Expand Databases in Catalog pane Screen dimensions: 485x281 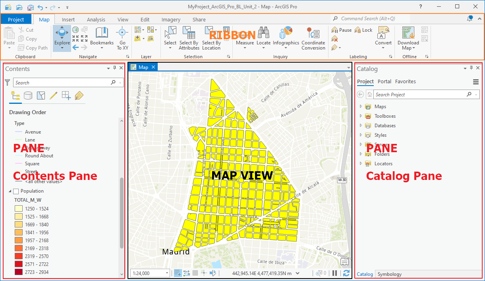(x=361, y=126)
